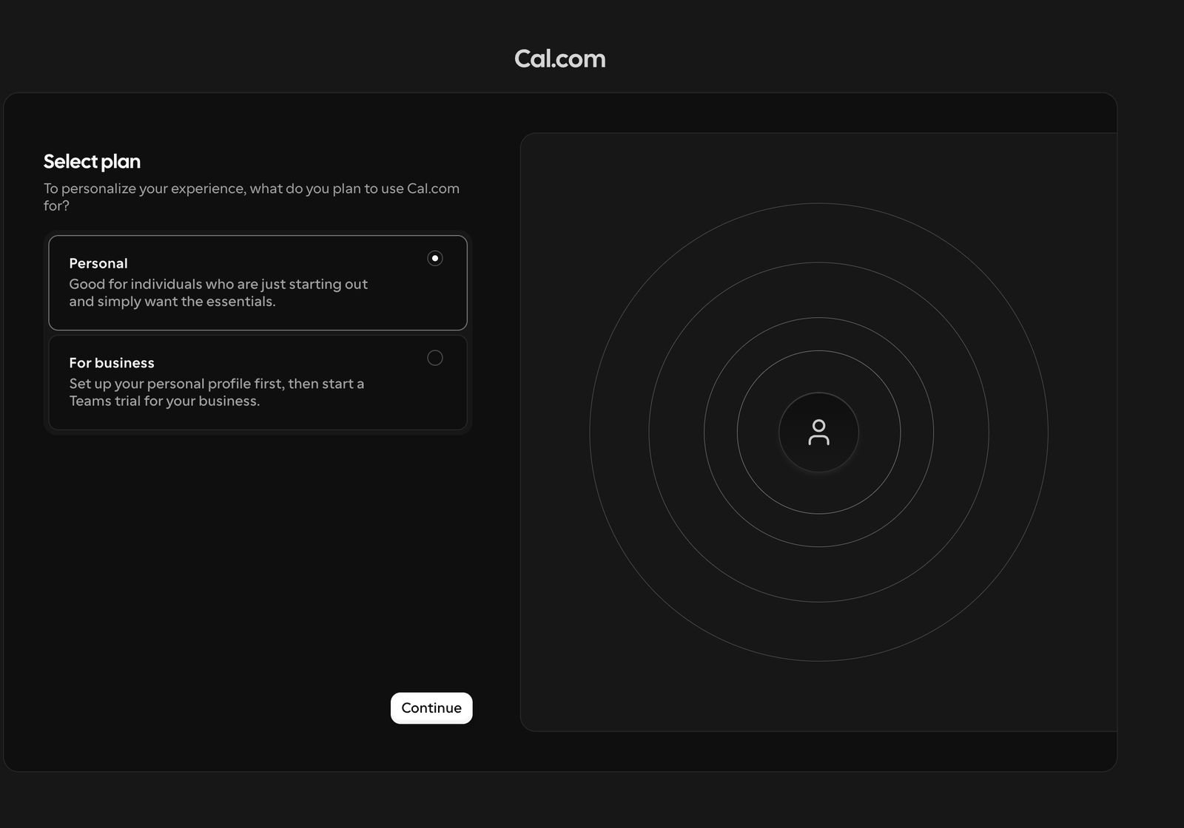
Task: Click the 'Good for individuals' description text
Action: tap(218, 293)
